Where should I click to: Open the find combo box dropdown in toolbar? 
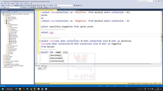[x=72, y=6]
